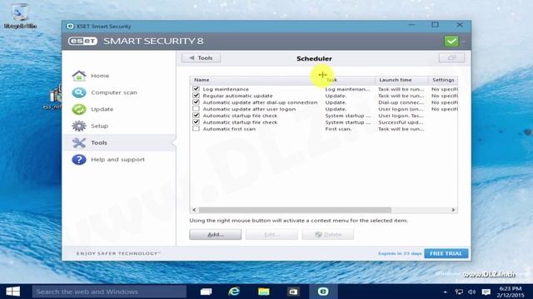Go to Home in sidebar
Viewport: 533px width, 299px height.
(100, 76)
